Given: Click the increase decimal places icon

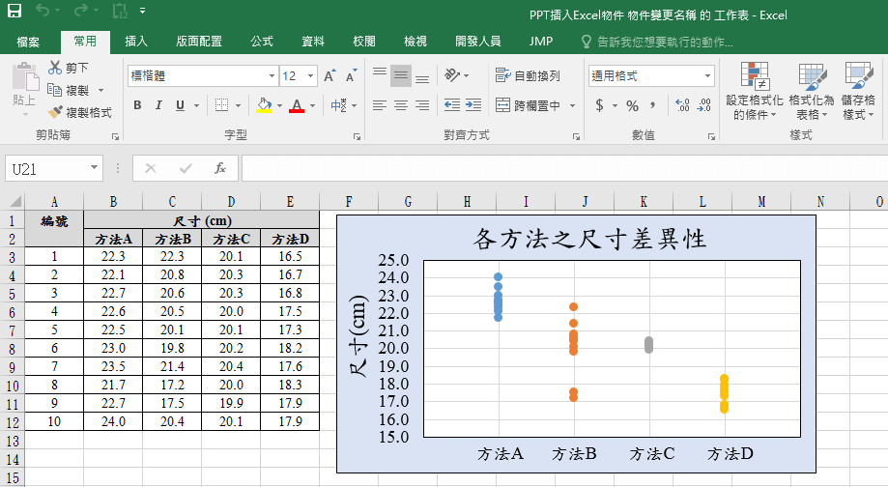Looking at the screenshot, I should (x=682, y=105).
